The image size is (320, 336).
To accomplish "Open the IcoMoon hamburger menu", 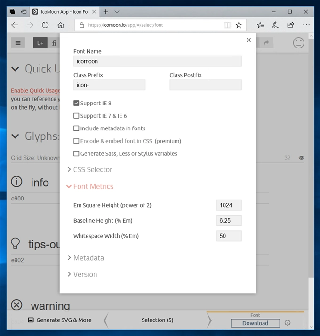I will tap(18, 43).
